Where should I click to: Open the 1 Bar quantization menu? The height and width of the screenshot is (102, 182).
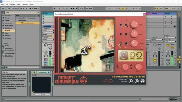[37, 8]
